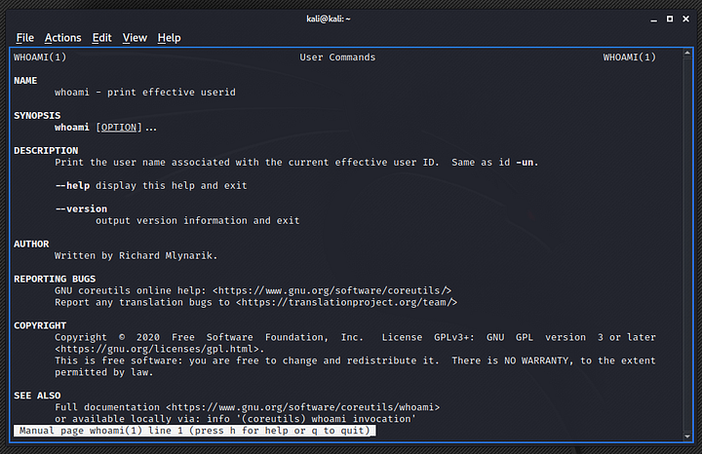702x454 pixels.
Task: Open the Edit menu
Action: 101,38
